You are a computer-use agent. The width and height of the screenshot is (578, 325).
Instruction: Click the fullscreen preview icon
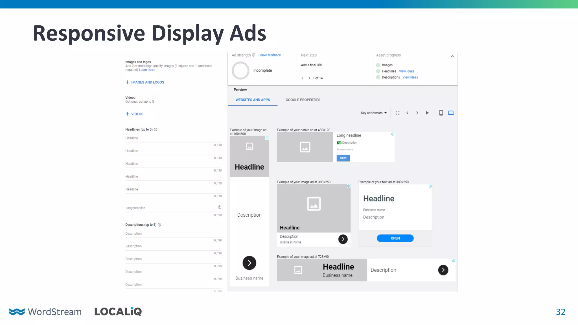[397, 113]
